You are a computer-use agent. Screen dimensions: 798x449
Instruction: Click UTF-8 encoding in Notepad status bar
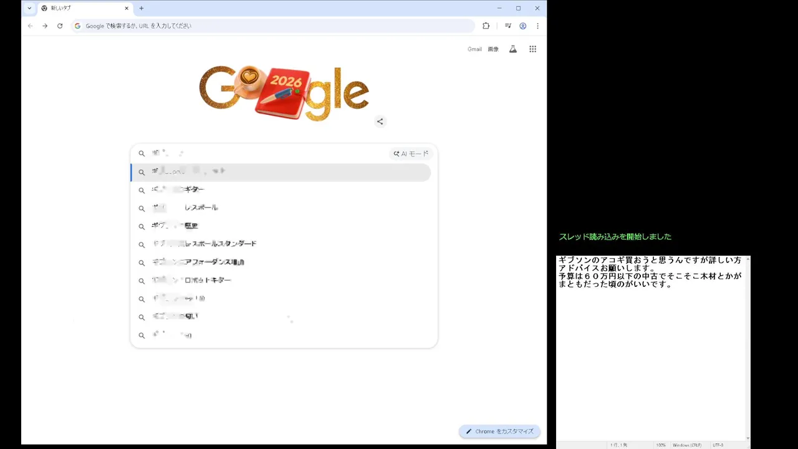click(718, 445)
